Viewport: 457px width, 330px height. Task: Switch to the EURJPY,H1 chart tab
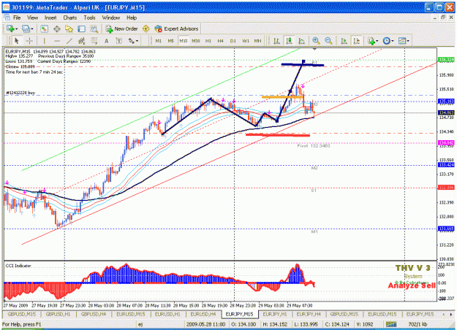click(275, 314)
